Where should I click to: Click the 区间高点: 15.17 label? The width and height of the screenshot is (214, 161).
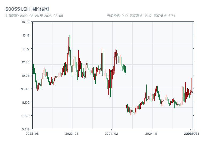[x=141, y=16]
